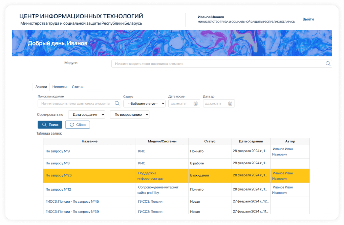Image resolution: width=344 pixels, height=225 pixels.
Task: Switch to the Заявки tab
Action: click(41, 87)
